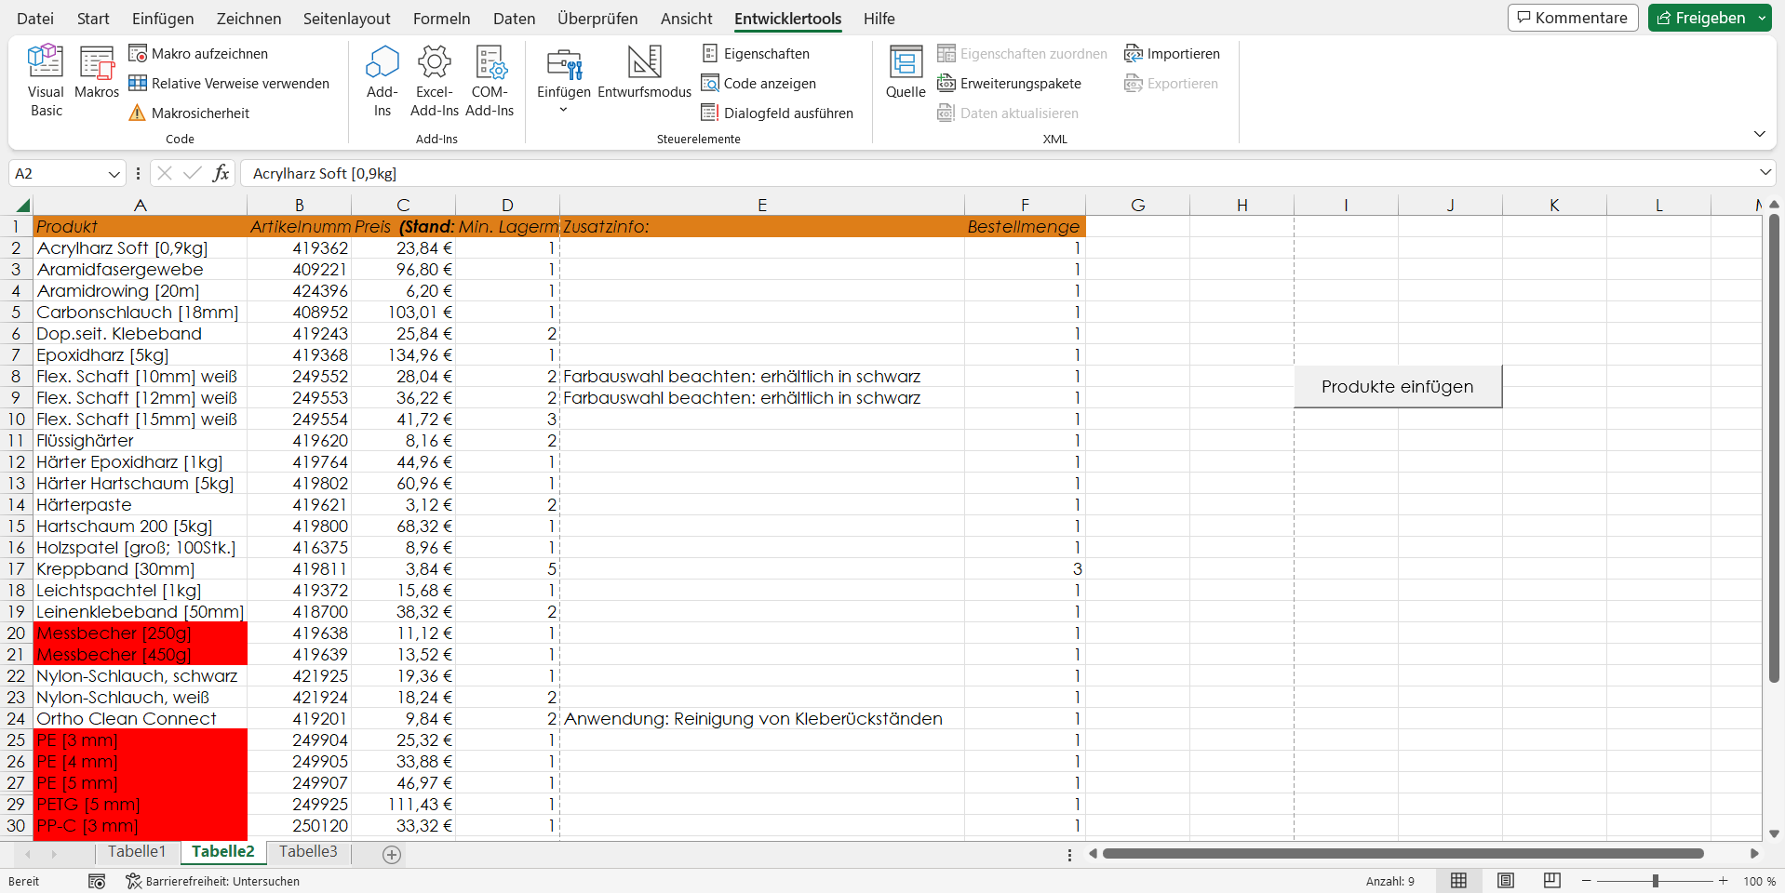This screenshot has height=893, width=1785.
Task: Open the Visual Basic editor
Action: [x=46, y=81]
